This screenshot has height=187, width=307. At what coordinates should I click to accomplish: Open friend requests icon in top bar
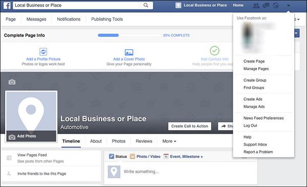point(256,6)
